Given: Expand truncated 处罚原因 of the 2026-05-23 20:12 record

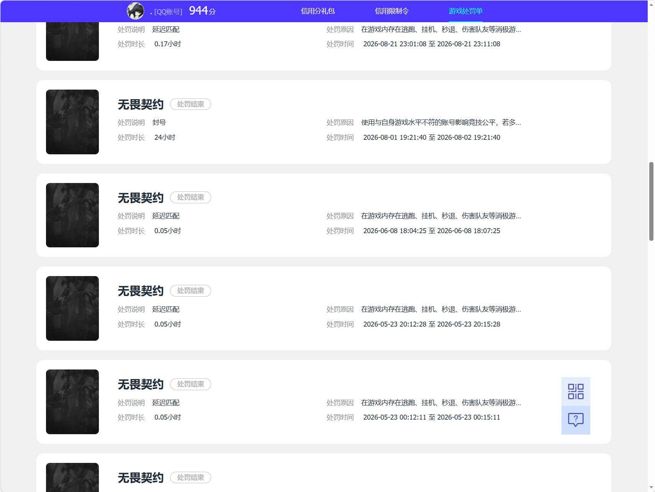Looking at the screenshot, I should [441, 309].
